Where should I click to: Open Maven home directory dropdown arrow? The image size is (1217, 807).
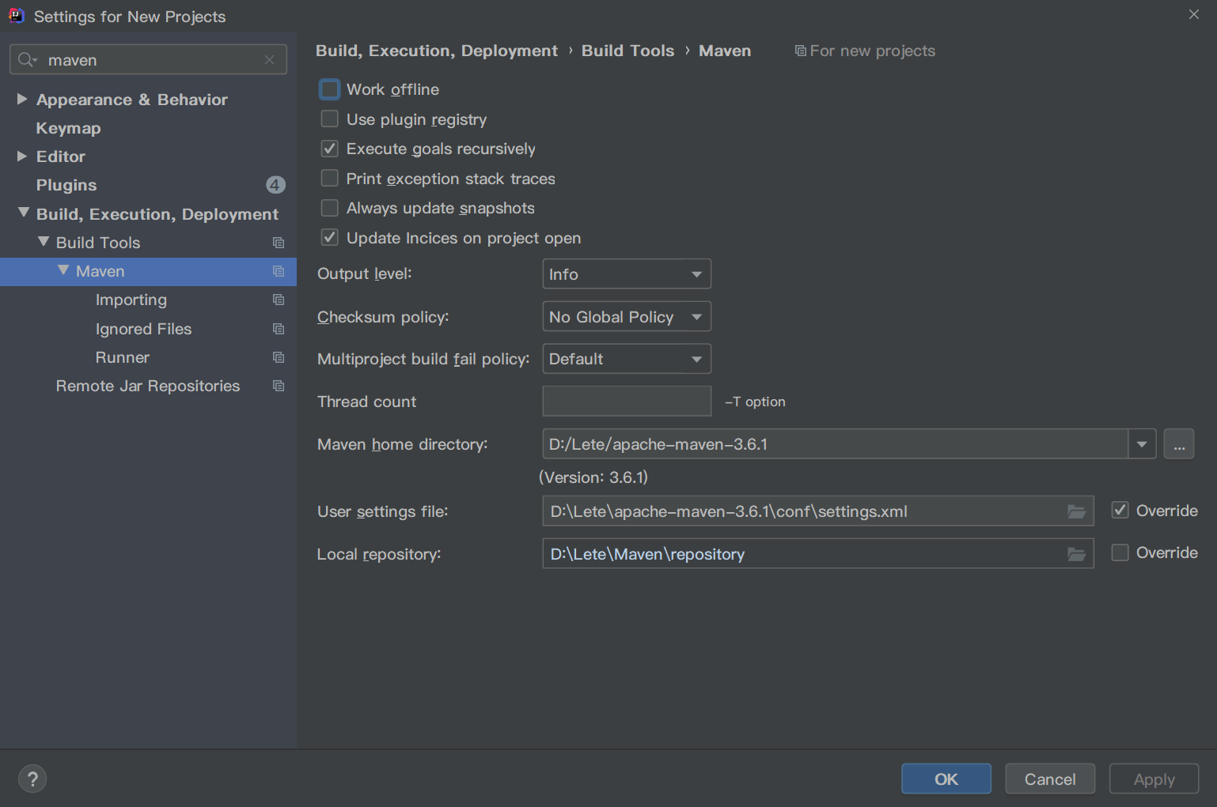pos(1141,444)
